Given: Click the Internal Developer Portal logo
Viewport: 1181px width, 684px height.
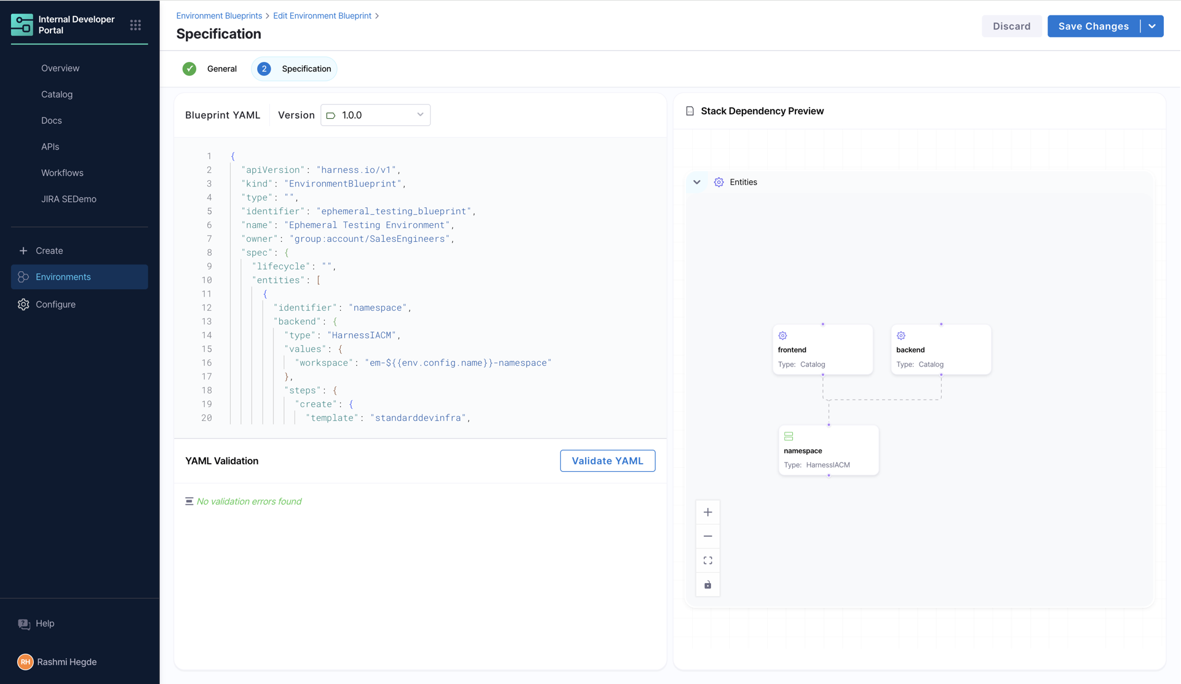Looking at the screenshot, I should tap(22, 25).
